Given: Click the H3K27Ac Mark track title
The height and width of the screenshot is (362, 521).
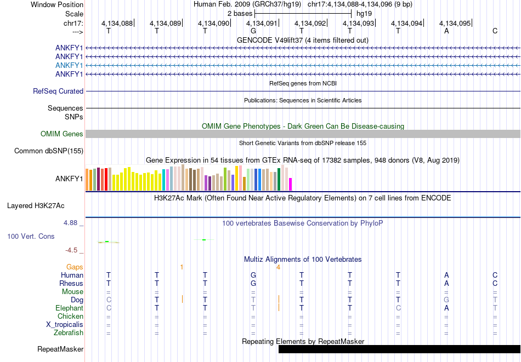Looking at the screenshot, I should click(303, 198).
